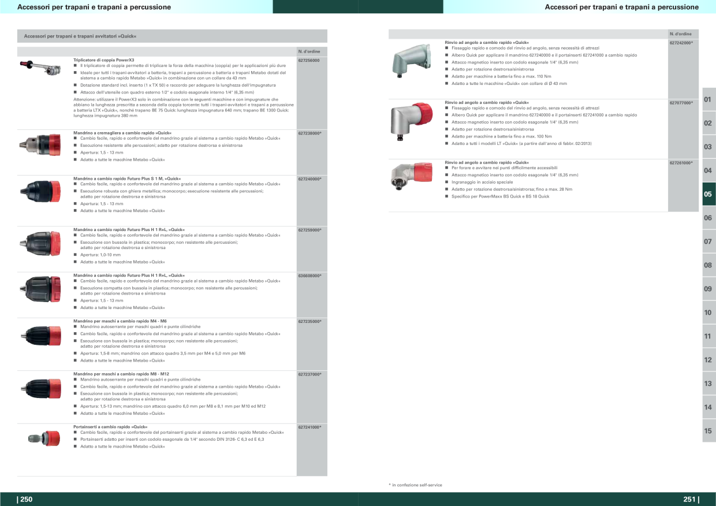
Task: Click left column N. d'ordine header
Action: click(309, 51)
